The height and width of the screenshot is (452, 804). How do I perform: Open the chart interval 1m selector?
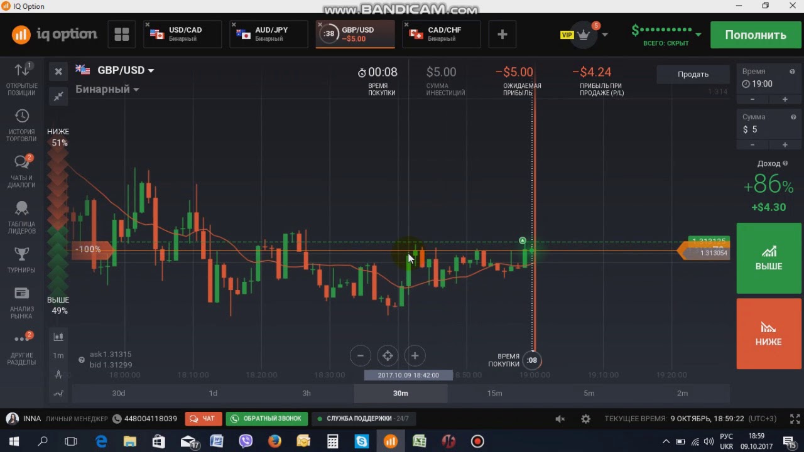click(x=58, y=355)
